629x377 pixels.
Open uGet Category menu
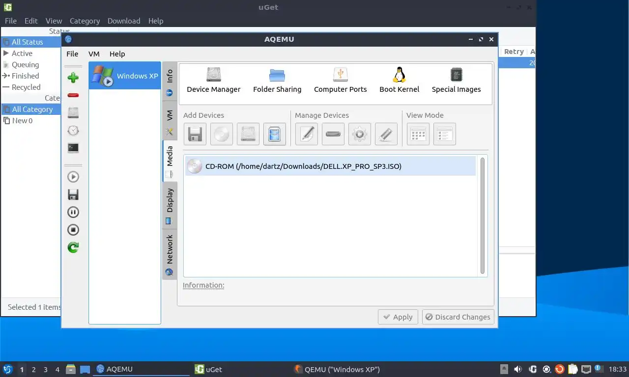point(85,21)
